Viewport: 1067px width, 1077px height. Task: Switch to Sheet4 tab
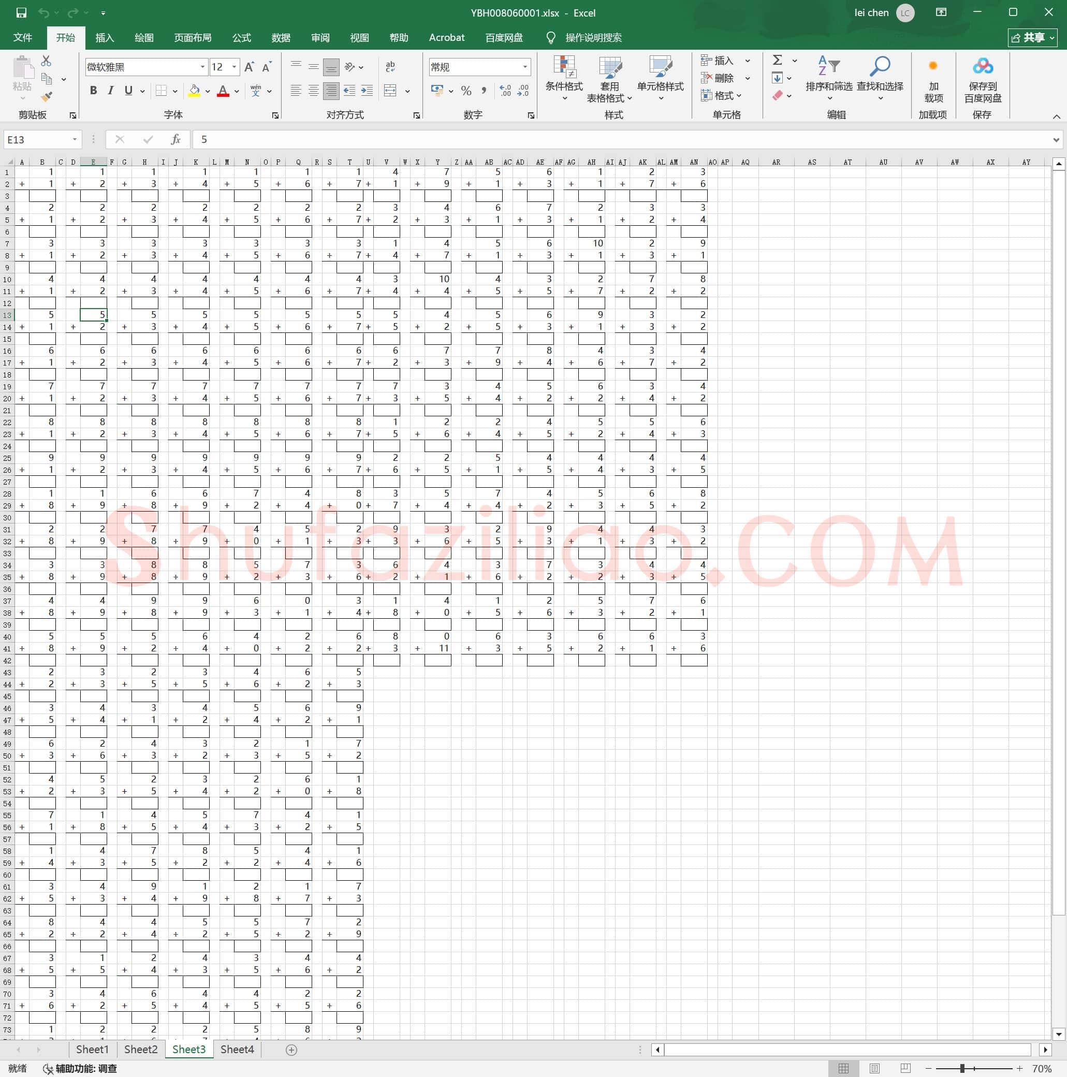237,1050
